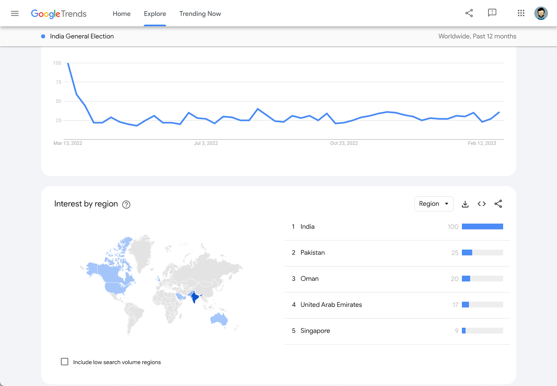The width and height of the screenshot is (557, 386).
Task: Share this page using the header share icon
Action: click(469, 13)
